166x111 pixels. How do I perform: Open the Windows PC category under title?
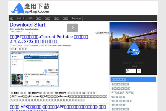pyautogui.click(x=53, y=46)
